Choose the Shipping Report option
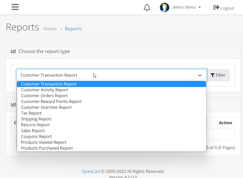Image resolution: width=243 pixels, height=178 pixels. [x=36, y=119]
